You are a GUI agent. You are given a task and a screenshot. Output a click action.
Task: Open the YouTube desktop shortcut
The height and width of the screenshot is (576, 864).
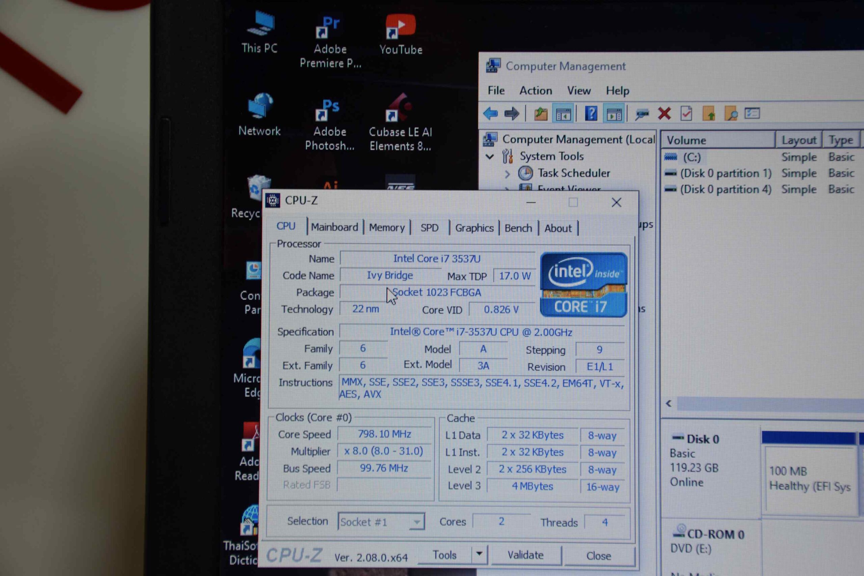401,35
